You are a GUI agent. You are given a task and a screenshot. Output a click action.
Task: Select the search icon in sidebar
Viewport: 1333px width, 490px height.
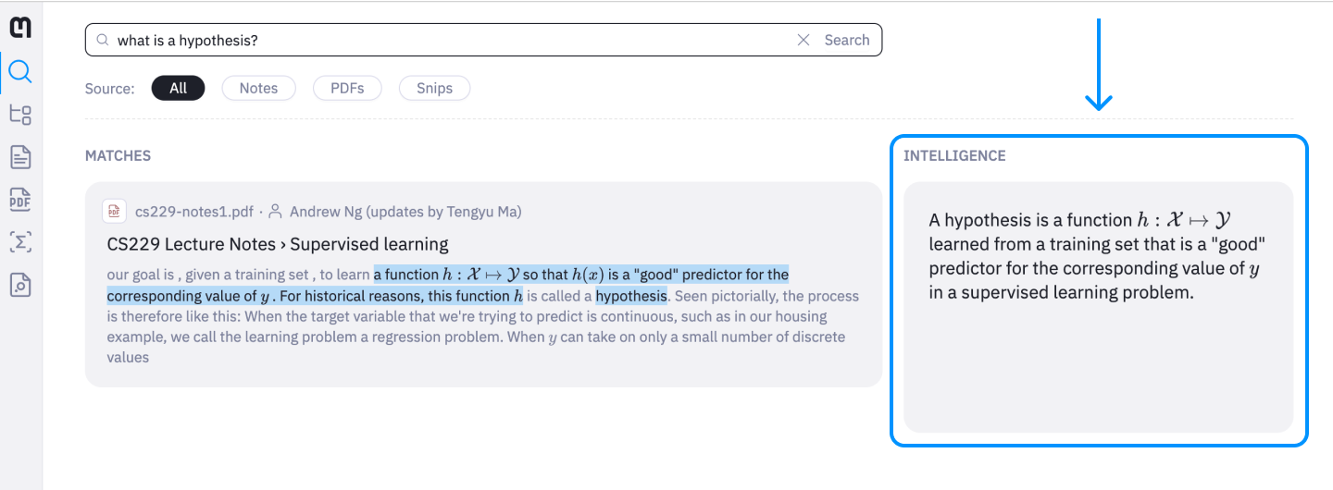click(x=20, y=71)
